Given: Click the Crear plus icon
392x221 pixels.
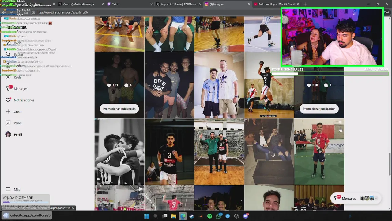Looking at the screenshot, I should tap(8, 111).
